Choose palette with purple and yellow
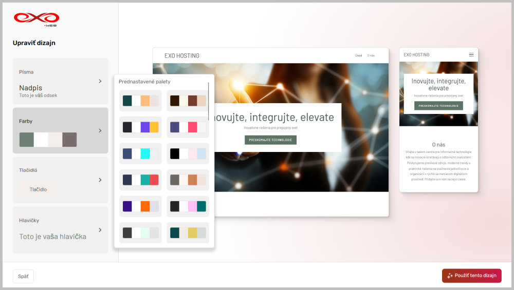Viewport: 514px width, 290px height. pos(140,127)
